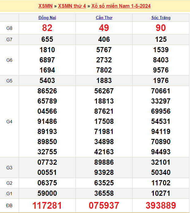Click Đồng Nai G8 number 82
Viewport: 190px width, 213px height.
[47, 28]
